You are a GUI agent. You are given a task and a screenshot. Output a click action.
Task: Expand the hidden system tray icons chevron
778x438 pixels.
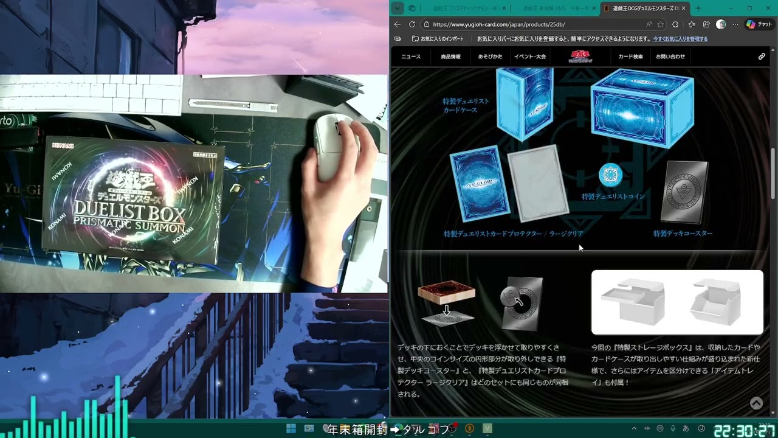coord(634,429)
